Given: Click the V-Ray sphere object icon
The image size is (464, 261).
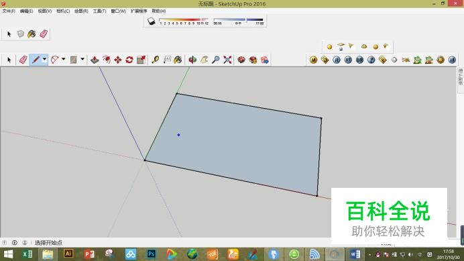Looking at the screenshot, I should pos(394,60).
